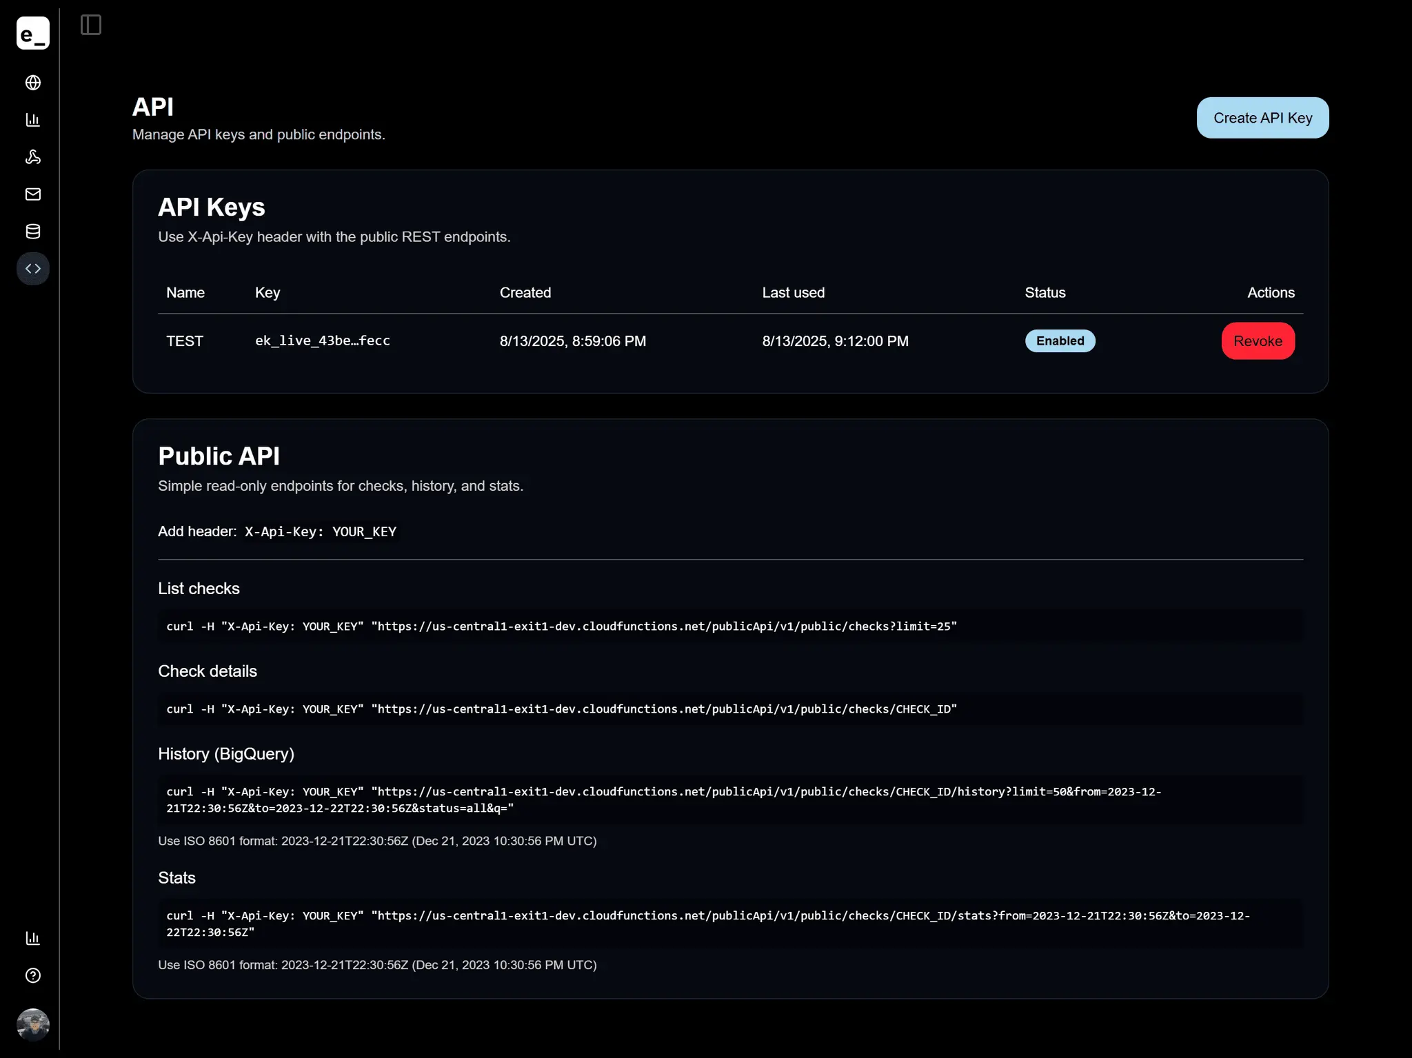Screen dimensions: 1412x1058
Task: Click ISO 8601 note under History command
Action: (x=377, y=841)
